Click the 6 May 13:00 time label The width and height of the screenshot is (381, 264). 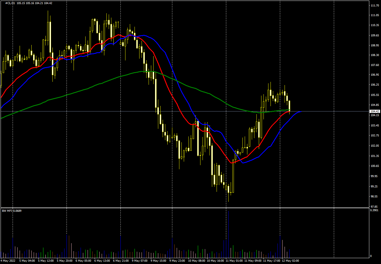(103, 260)
